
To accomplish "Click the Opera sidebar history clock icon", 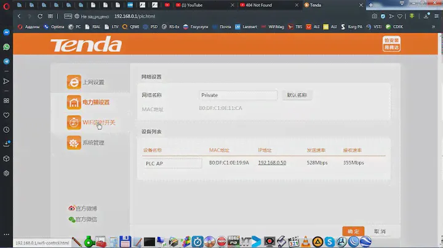I will 6,129.
